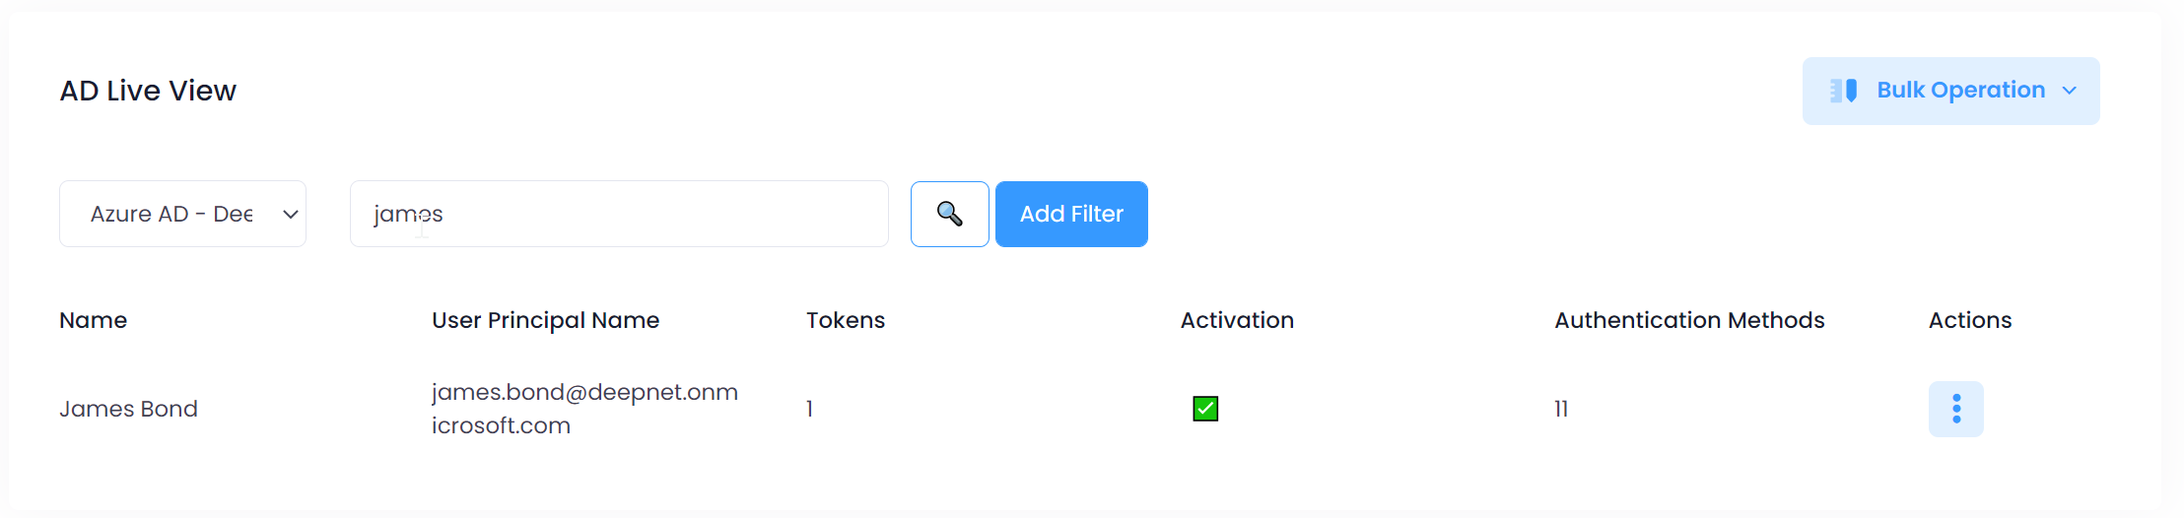This screenshot has width=2184, height=518.
Task: Expand the Bulk Operation chevron arrow
Action: point(2070,91)
